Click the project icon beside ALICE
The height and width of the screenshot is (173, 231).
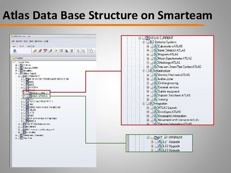point(27,85)
